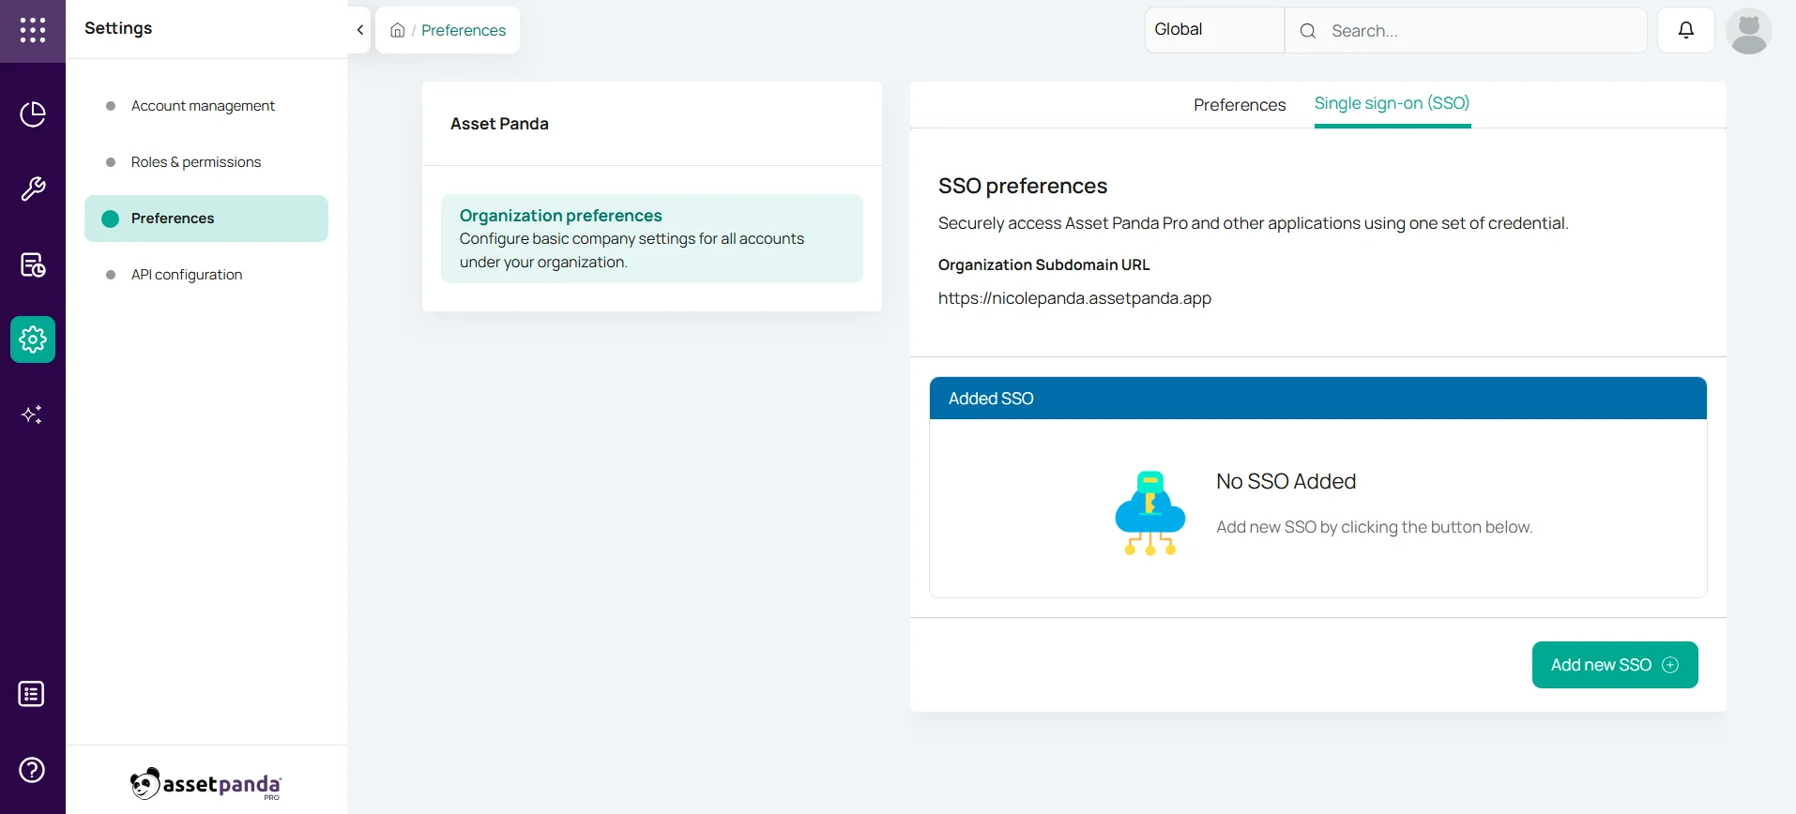This screenshot has height=814, width=1796.
Task: Open the apps grid menu icon
Action: (33, 30)
